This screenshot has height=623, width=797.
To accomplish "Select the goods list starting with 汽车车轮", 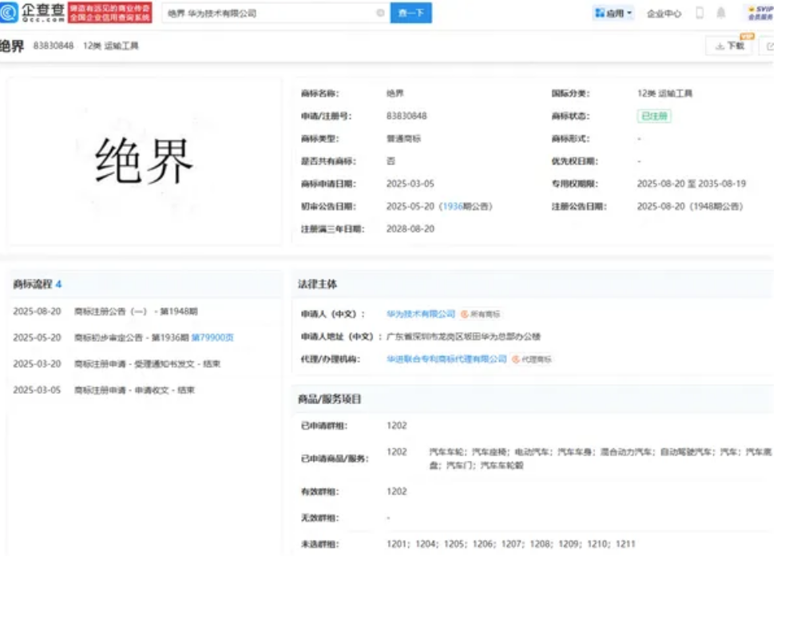I will click(601, 458).
